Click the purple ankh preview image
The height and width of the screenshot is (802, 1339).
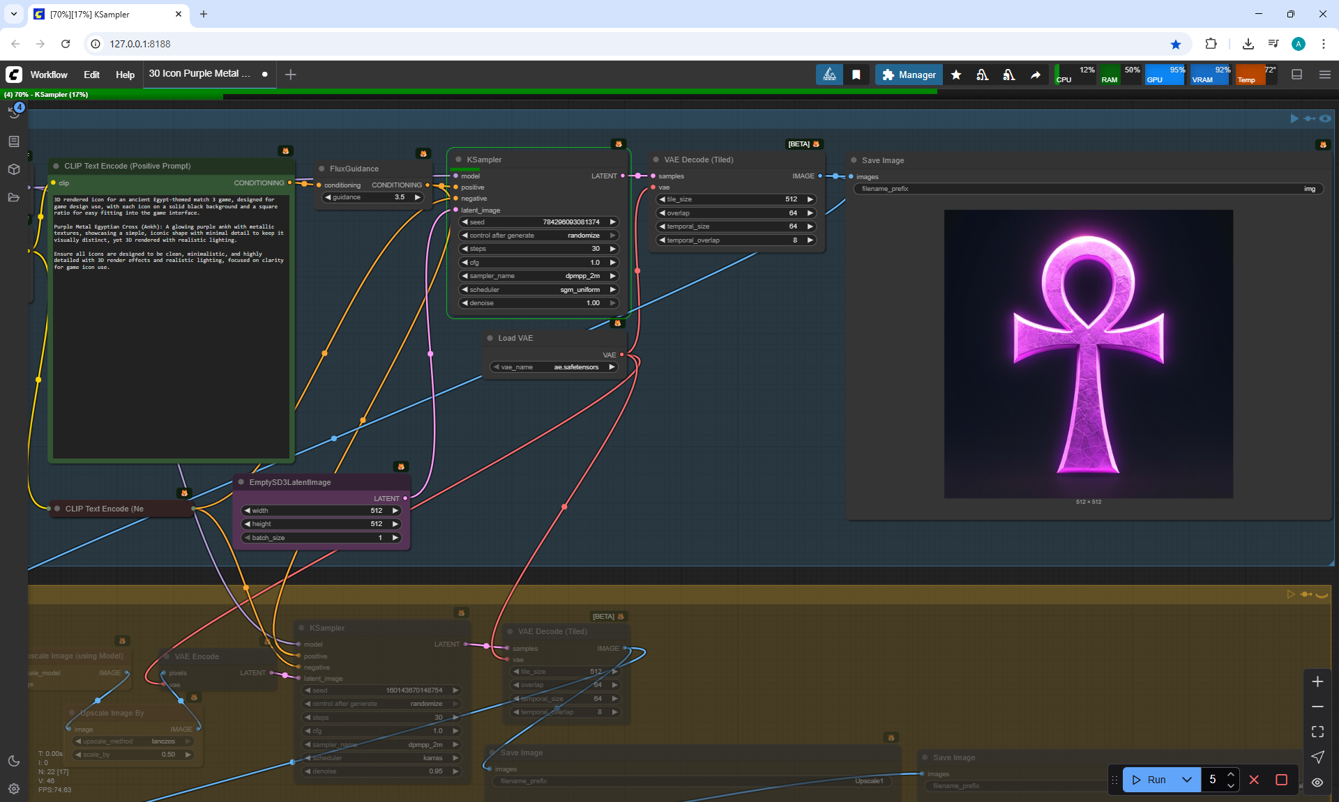point(1088,354)
